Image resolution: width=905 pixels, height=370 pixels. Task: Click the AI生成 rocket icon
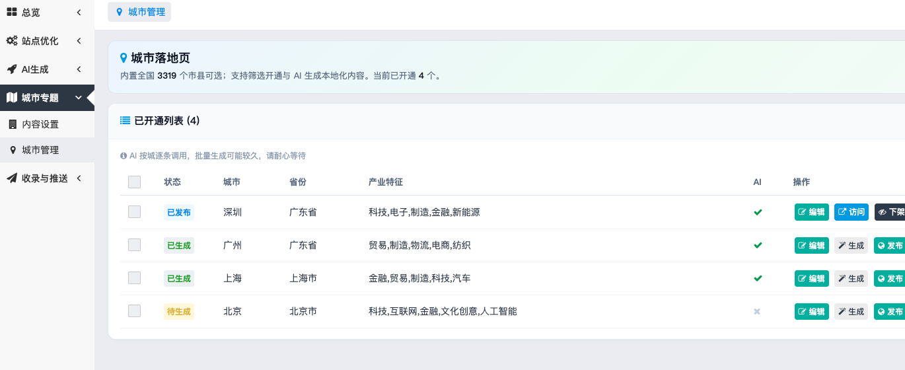click(12, 69)
